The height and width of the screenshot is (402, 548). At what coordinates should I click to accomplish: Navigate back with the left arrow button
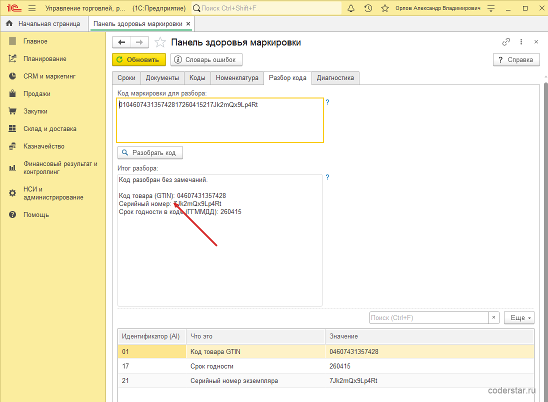(x=121, y=42)
